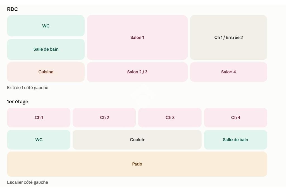Click the faint watermark logo in center

(143, 94)
